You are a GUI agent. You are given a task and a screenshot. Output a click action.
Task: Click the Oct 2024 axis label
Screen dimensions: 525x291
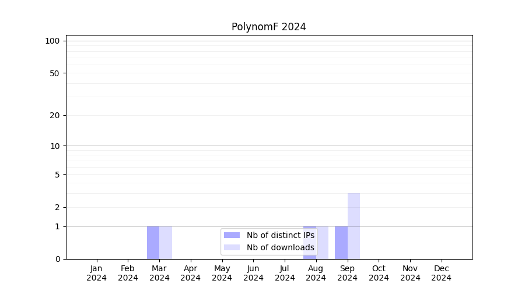(379, 273)
